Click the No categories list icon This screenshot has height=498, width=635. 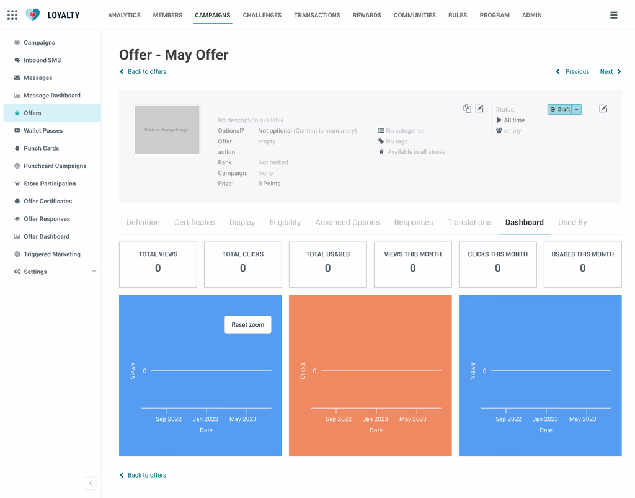[381, 131]
